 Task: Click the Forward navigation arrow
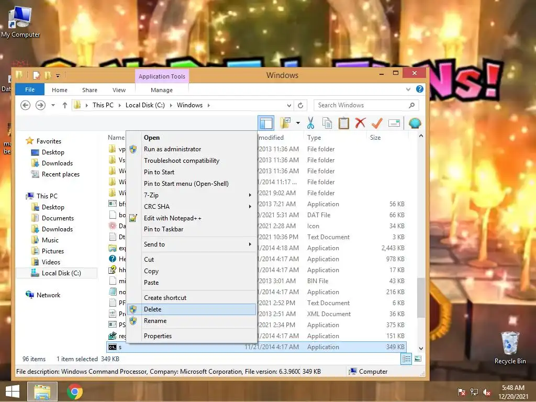point(40,105)
